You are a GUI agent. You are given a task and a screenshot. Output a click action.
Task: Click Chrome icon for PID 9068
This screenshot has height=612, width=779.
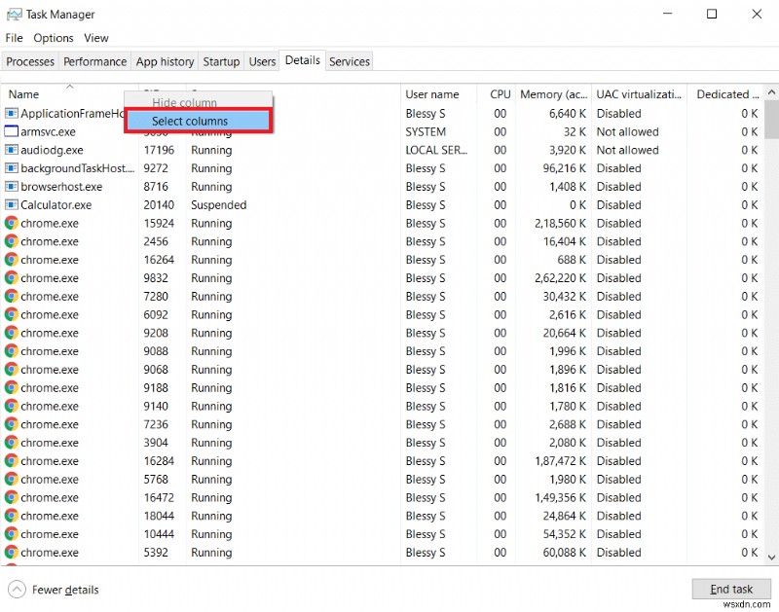tap(12, 370)
